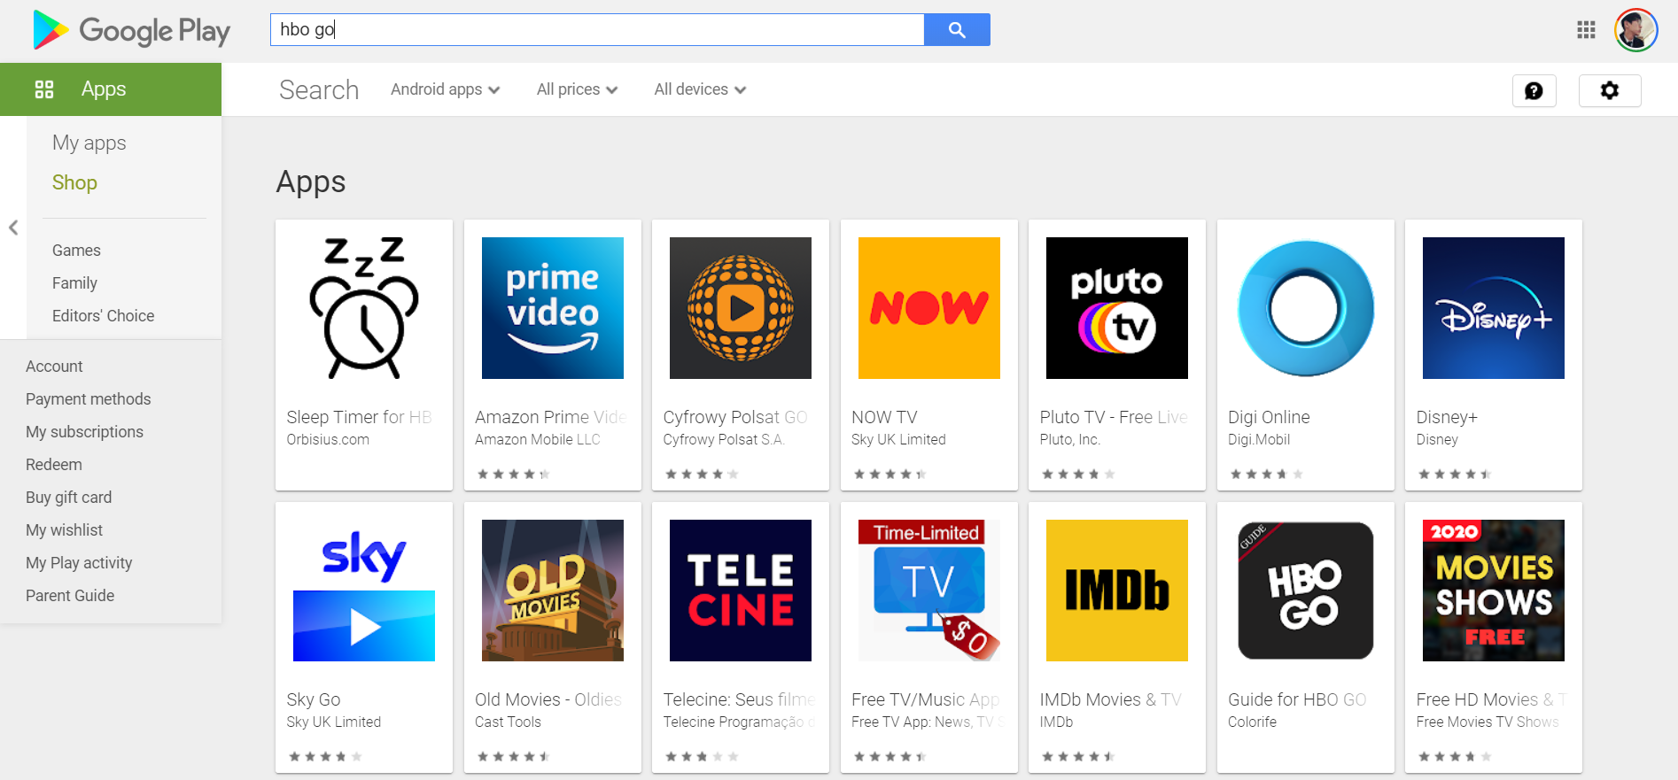This screenshot has width=1678, height=780.
Task: Expand the All prices dropdown
Action: tap(578, 89)
